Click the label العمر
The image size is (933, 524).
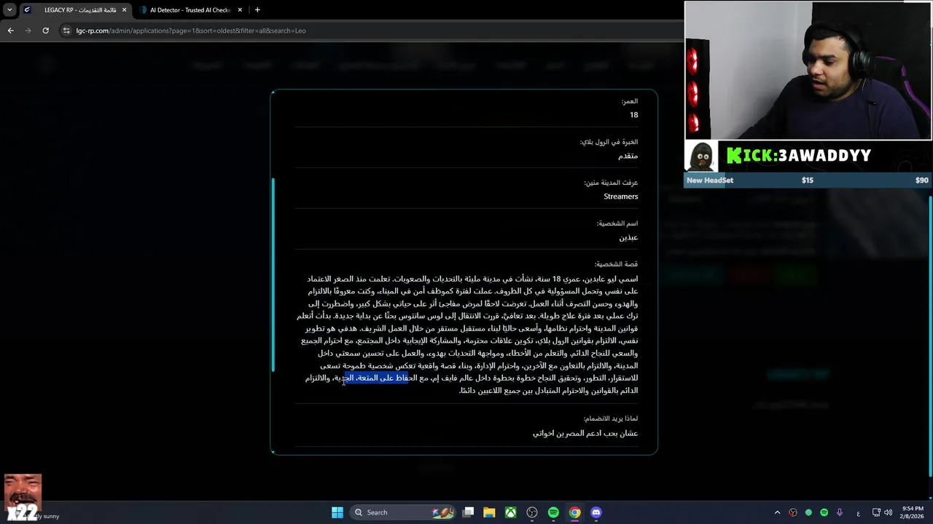click(x=630, y=101)
